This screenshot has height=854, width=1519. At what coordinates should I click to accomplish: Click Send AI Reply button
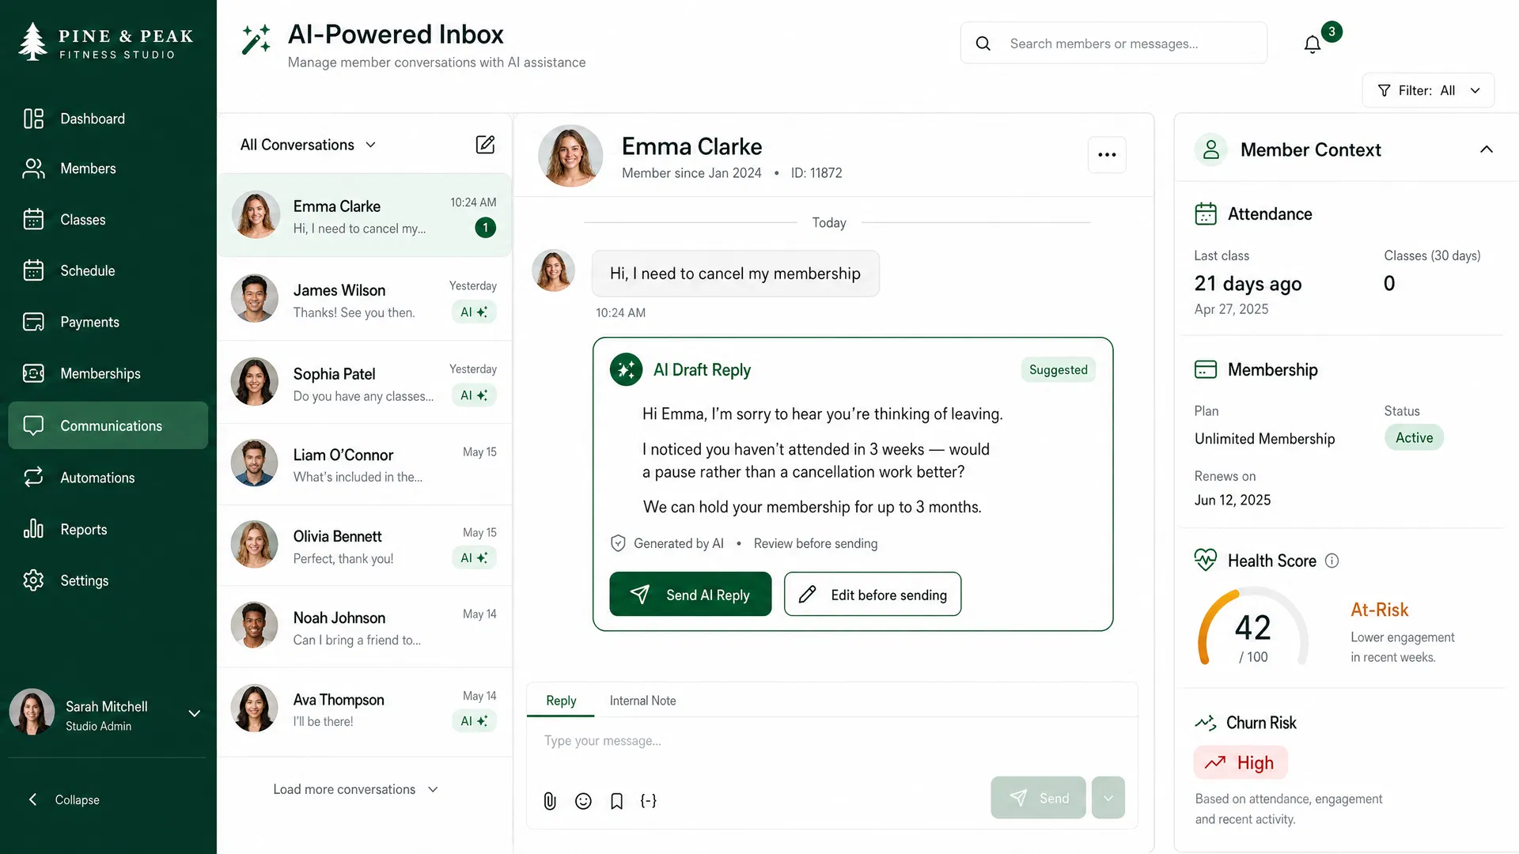point(690,594)
